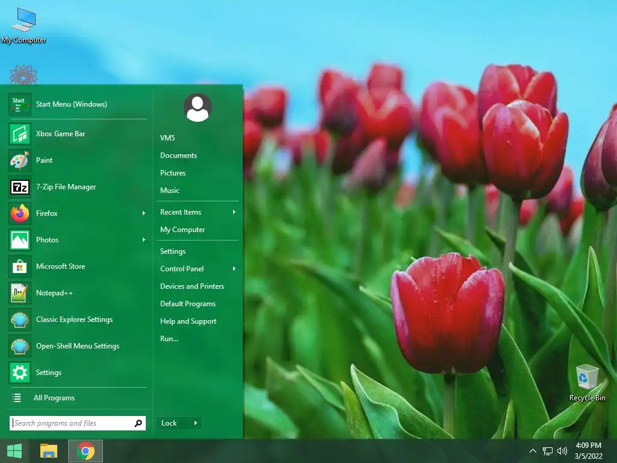The image size is (617, 463).
Task: Open the Settings gear icon in programs list
Action: click(x=19, y=373)
